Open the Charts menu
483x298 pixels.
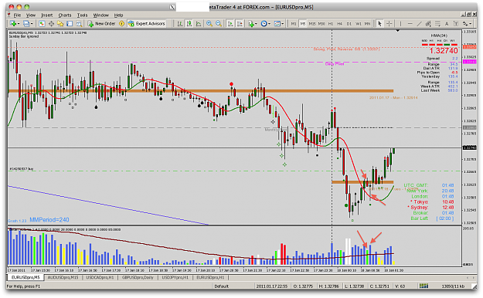(x=65, y=15)
